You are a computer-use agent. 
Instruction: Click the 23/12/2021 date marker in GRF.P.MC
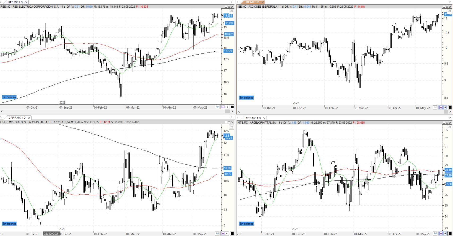coord(52,234)
